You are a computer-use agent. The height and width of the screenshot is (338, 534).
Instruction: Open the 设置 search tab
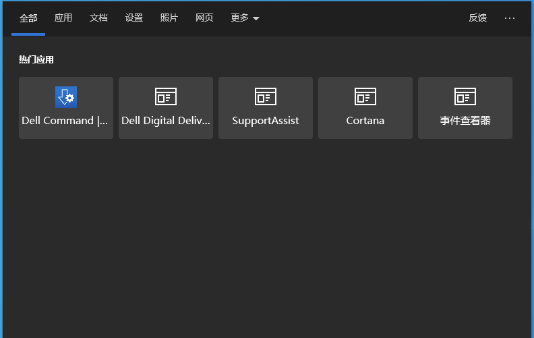pos(134,18)
